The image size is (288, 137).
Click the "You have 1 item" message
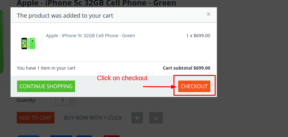[46, 68]
